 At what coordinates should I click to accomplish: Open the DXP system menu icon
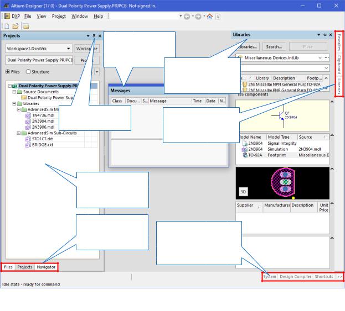[7, 16]
